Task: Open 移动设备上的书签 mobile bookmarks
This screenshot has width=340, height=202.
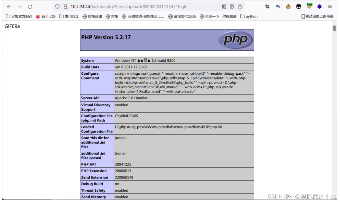Action: coord(317,17)
